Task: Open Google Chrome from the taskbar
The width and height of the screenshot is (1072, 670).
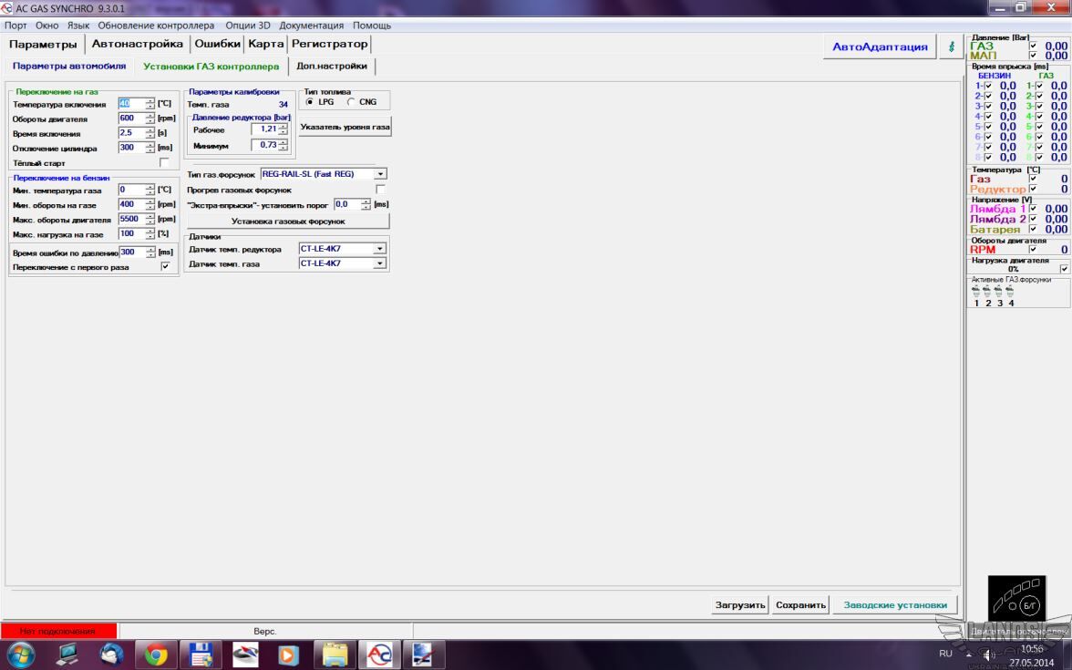Action: 156,654
